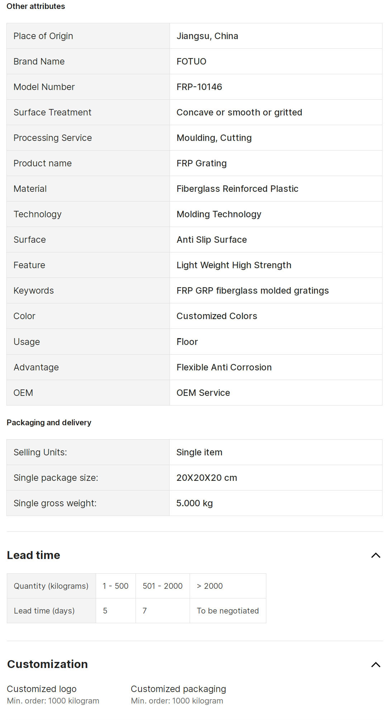Click the Customized packaging option

click(x=178, y=689)
